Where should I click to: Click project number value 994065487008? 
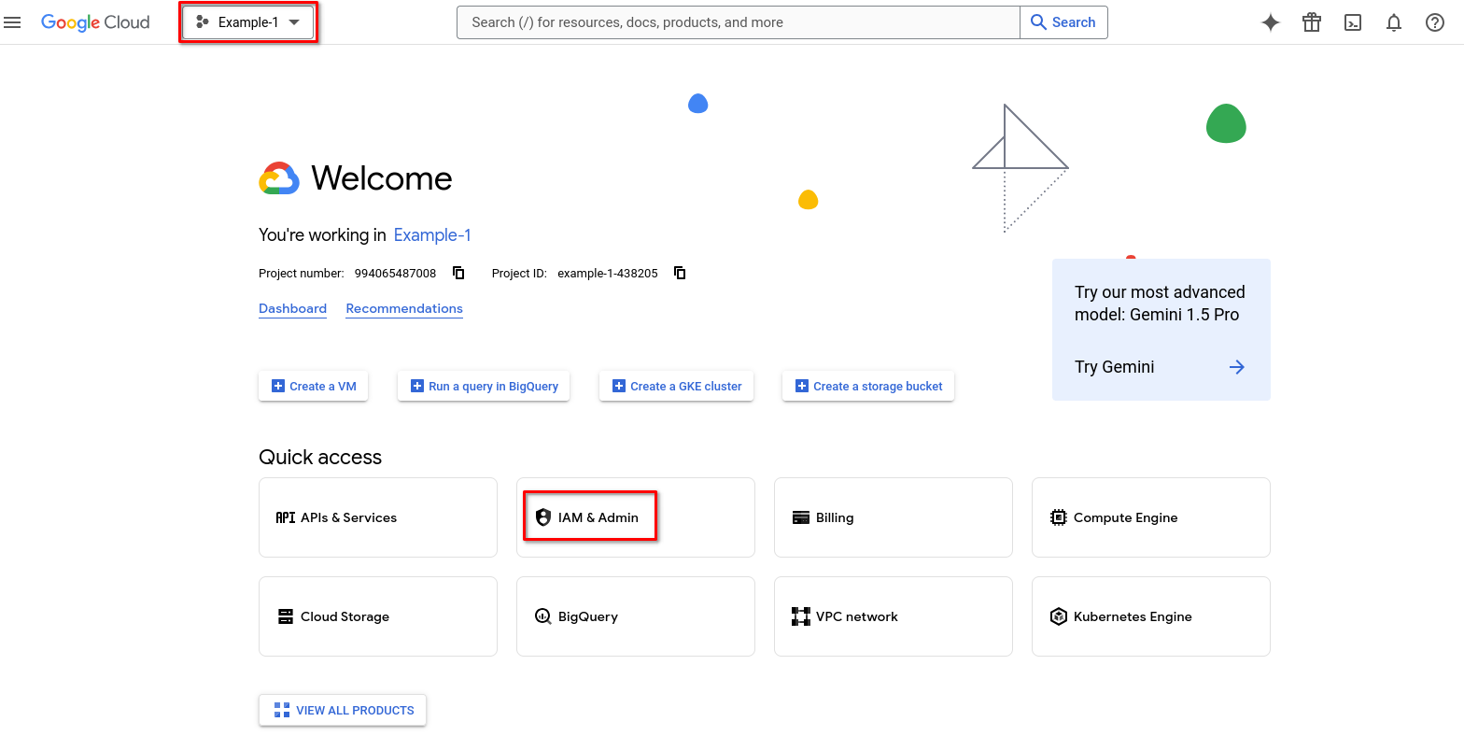coord(395,274)
